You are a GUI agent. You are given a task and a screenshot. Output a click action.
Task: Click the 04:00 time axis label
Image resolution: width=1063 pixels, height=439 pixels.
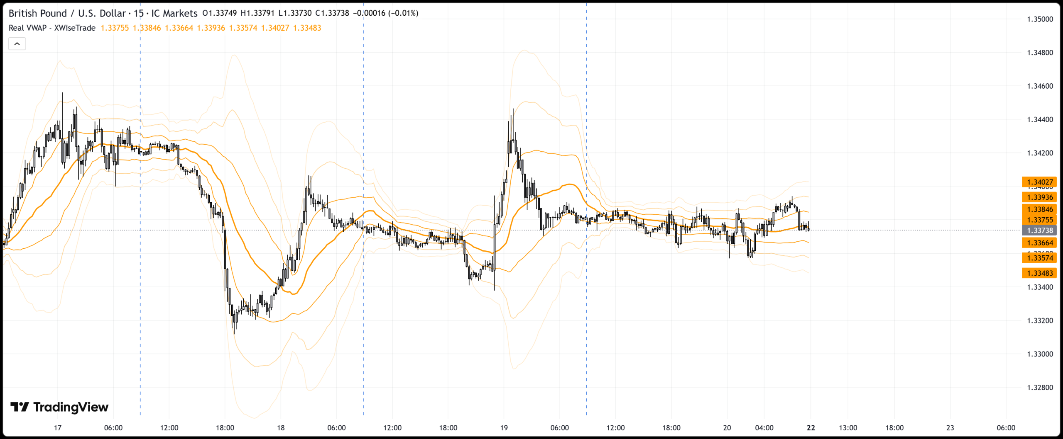tap(764, 428)
